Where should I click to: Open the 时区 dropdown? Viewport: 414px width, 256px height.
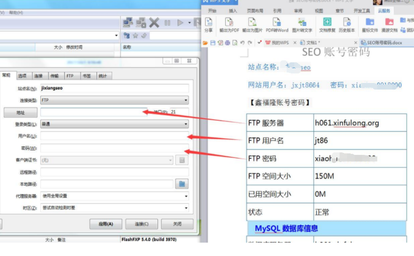115,208
